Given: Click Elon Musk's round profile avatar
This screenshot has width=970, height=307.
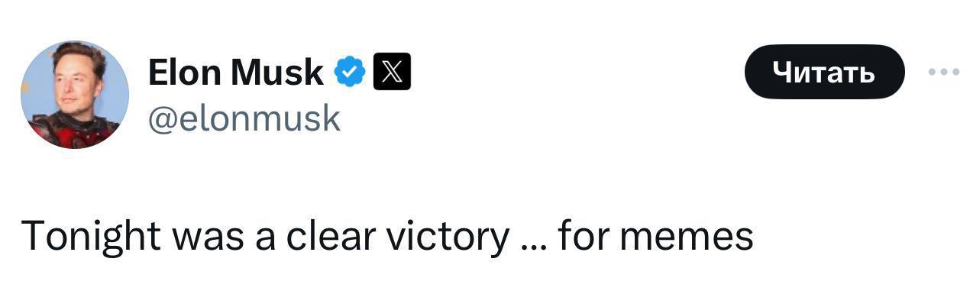Looking at the screenshot, I should tap(74, 94).
